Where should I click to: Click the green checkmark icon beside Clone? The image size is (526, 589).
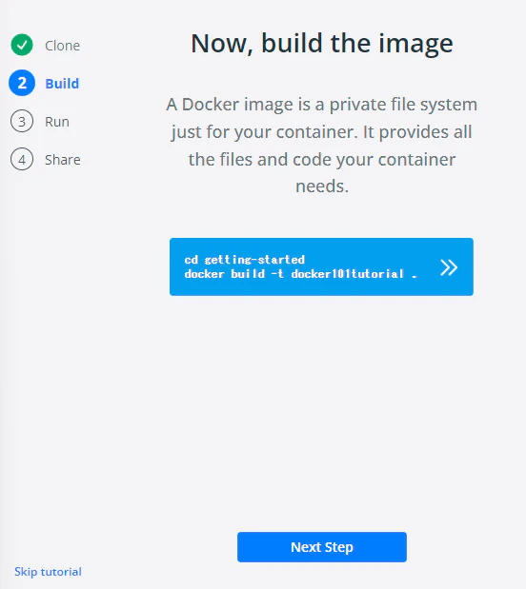22,45
